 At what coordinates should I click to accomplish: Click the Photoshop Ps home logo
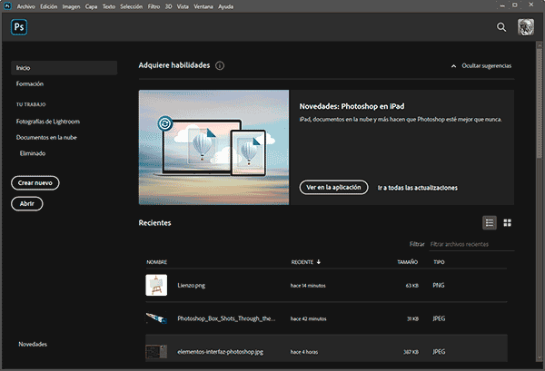click(19, 27)
